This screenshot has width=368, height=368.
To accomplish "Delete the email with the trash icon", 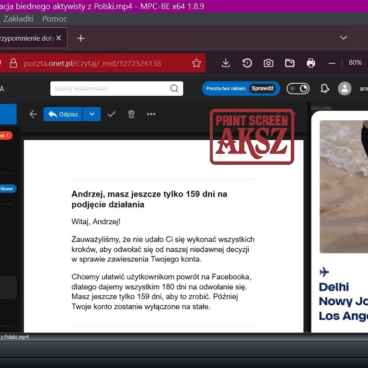I will (x=131, y=114).
